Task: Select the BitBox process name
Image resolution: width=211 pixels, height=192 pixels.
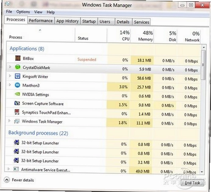Action: click(28, 58)
